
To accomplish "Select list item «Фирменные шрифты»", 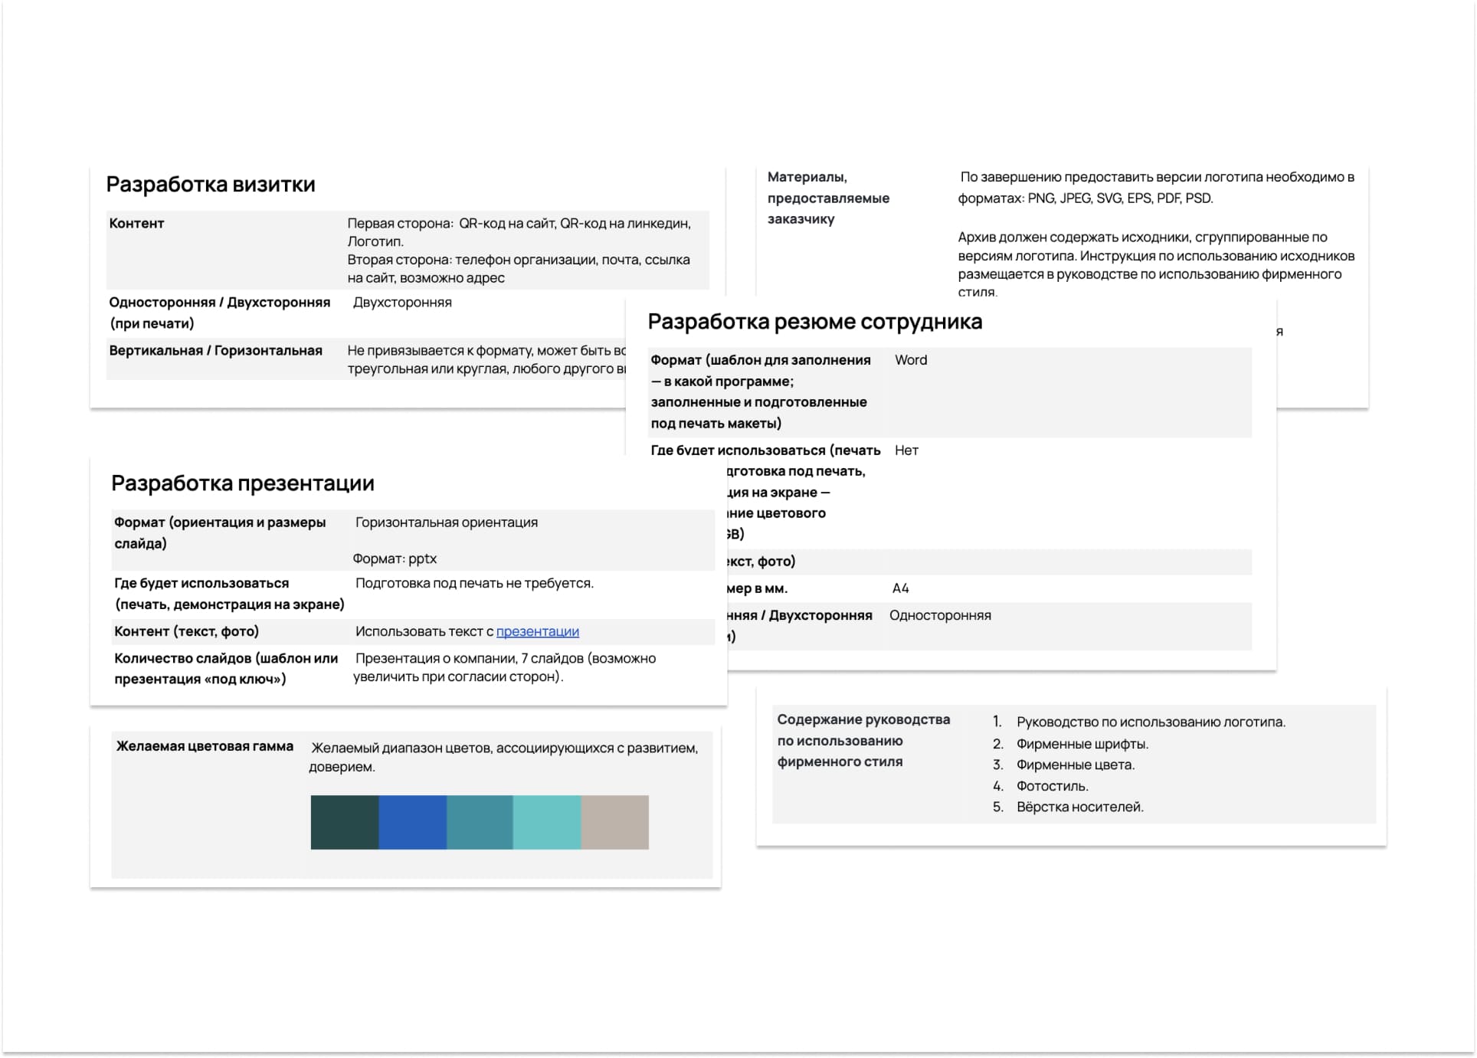I will pos(1082,744).
